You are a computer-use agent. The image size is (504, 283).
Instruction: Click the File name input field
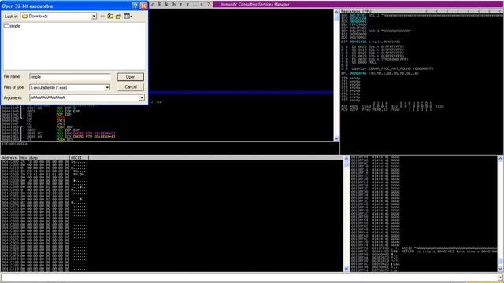point(70,77)
